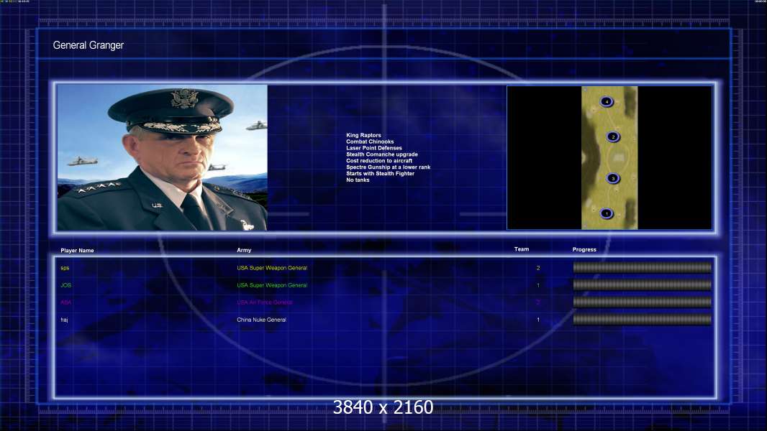The height and width of the screenshot is (431, 767).
Task: Click start position marker 4 on the map
Action: (607, 101)
